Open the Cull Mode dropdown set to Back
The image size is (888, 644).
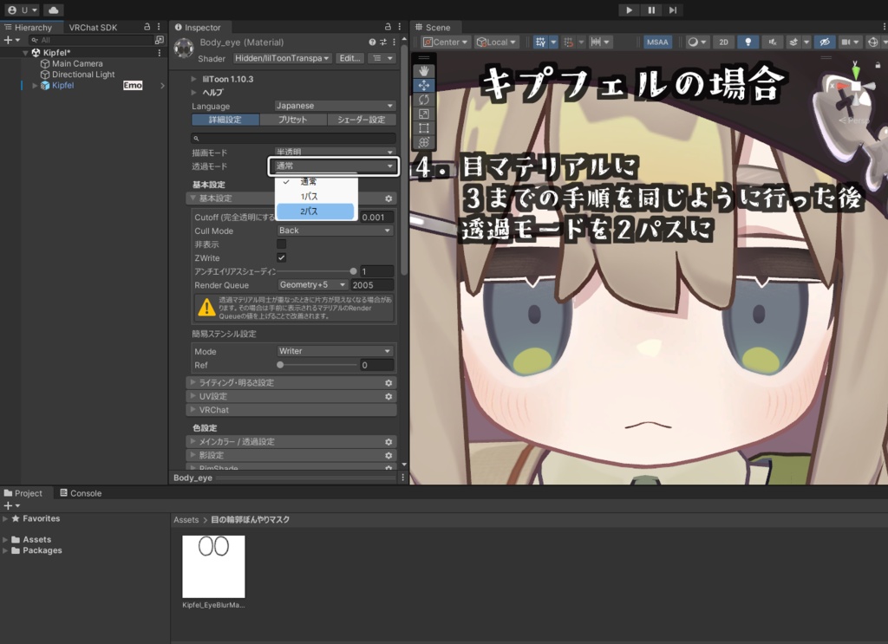(x=335, y=231)
